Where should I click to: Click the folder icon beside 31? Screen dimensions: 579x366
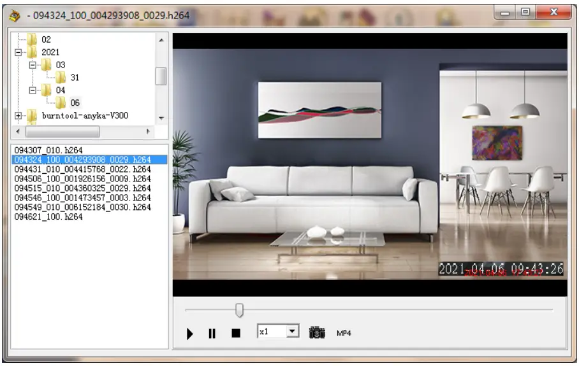point(61,78)
